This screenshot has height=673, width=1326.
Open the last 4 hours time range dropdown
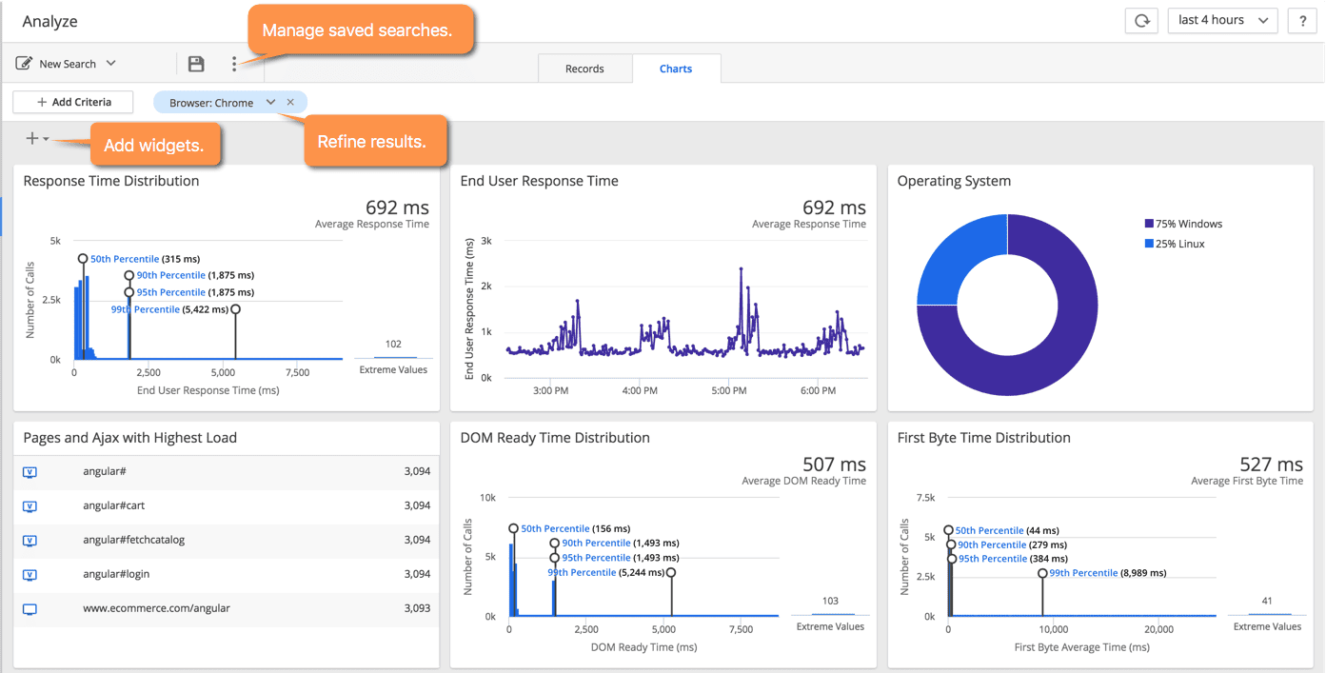[1222, 20]
